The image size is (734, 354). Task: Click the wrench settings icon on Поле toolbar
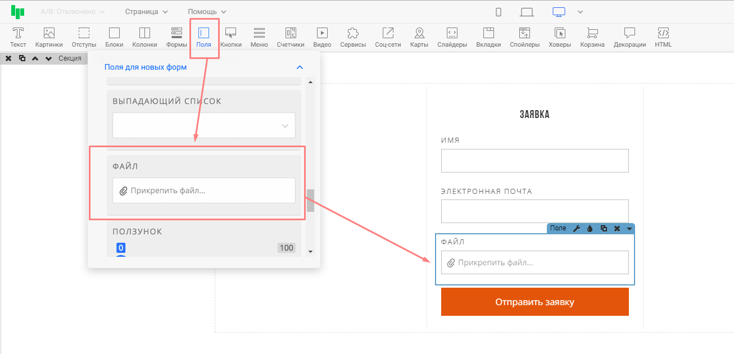coord(576,229)
